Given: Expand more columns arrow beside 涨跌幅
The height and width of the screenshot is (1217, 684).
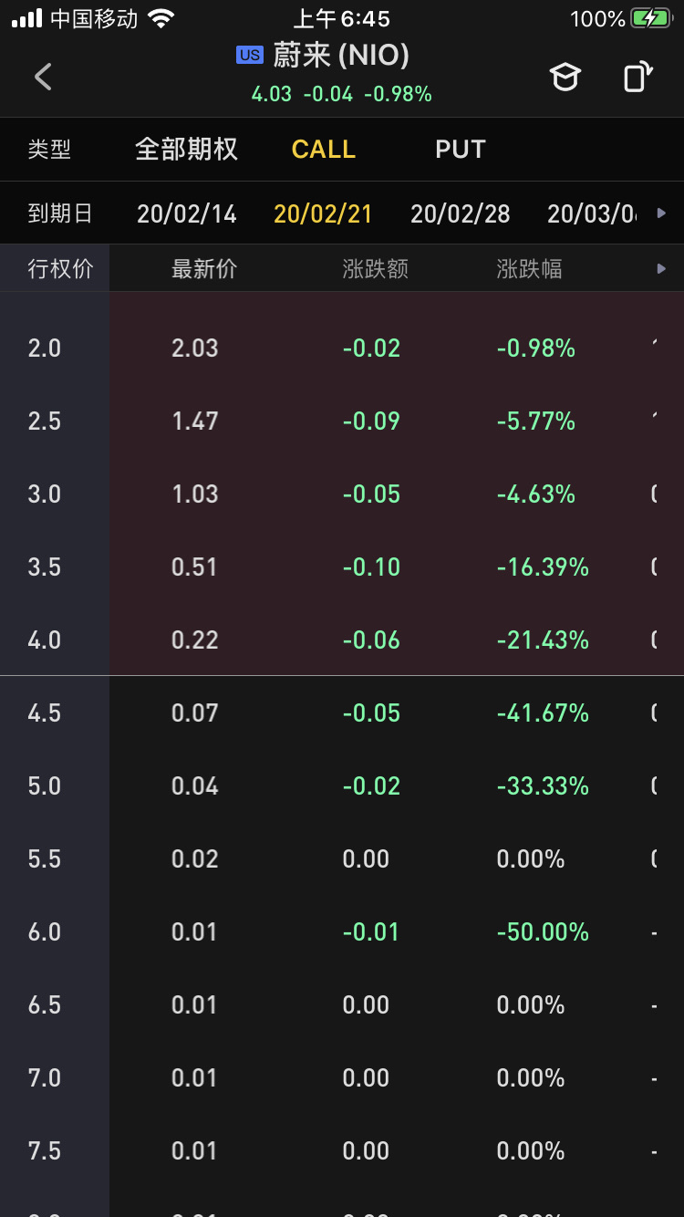Looking at the screenshot, I should pyautogui.click(x=661, y=268).
